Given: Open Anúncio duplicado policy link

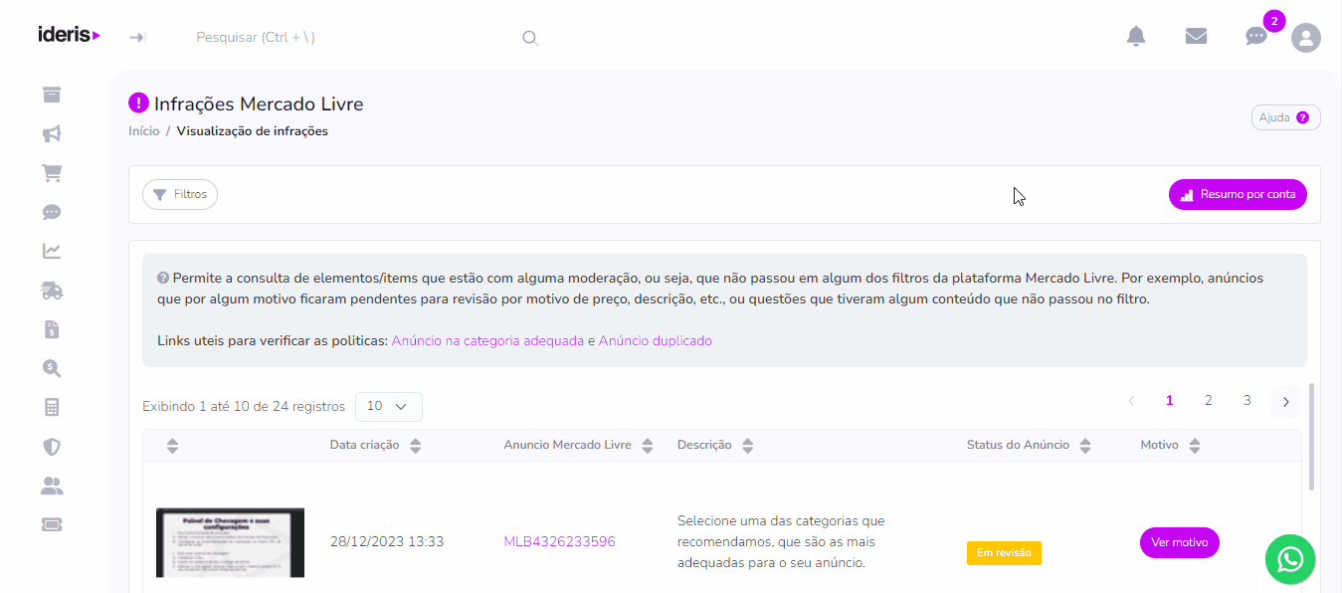Looking at the screenshot, I should 656,340.
